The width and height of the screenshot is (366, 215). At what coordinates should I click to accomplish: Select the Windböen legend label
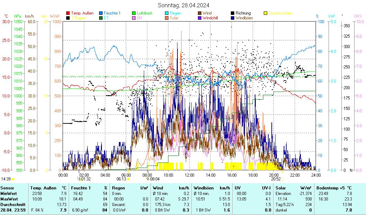pos(244,18)
